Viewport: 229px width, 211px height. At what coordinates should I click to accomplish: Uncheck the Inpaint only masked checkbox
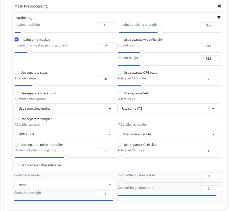coord(17,39)
